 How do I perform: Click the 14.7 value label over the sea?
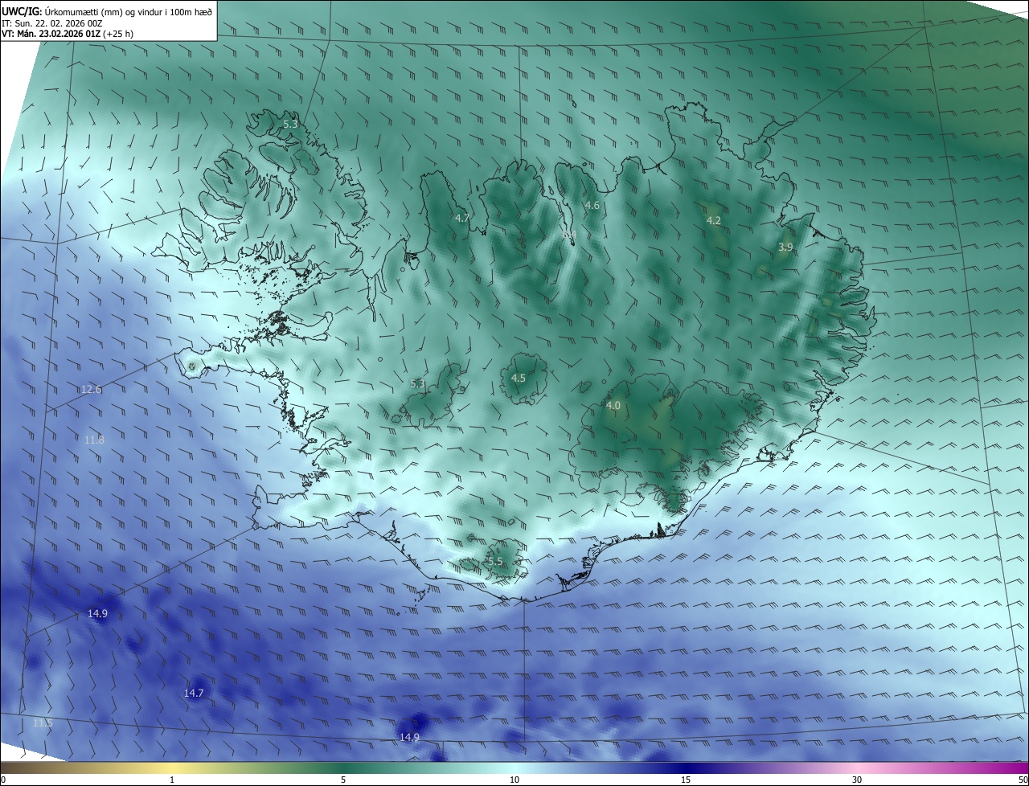click(194, 693)
